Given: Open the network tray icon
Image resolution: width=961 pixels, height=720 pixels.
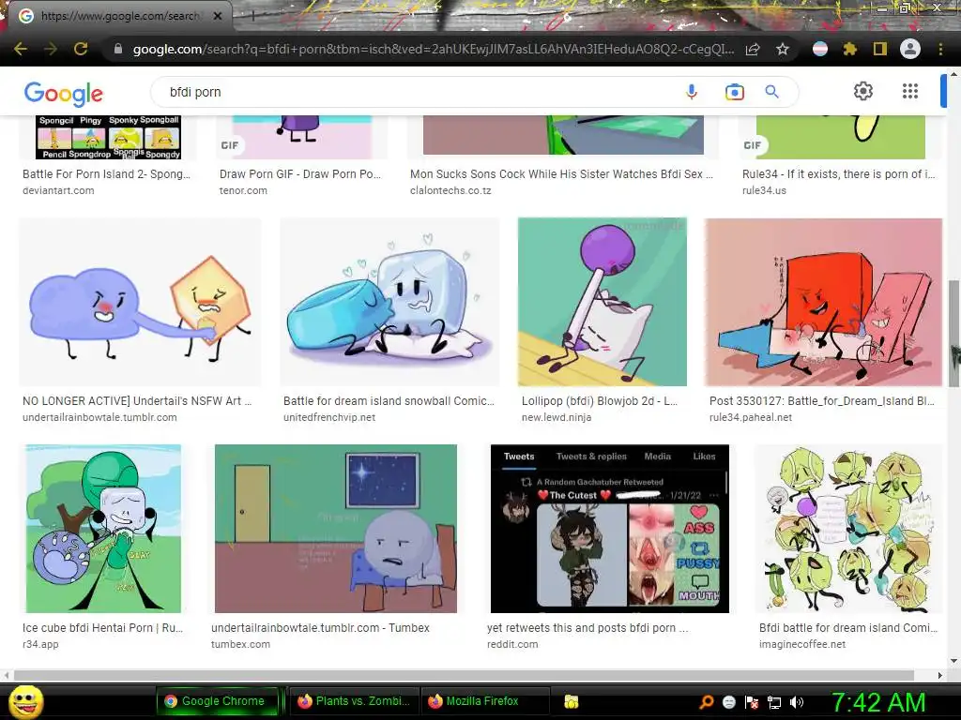Looking at the screenshot, I should pos(774,702).
